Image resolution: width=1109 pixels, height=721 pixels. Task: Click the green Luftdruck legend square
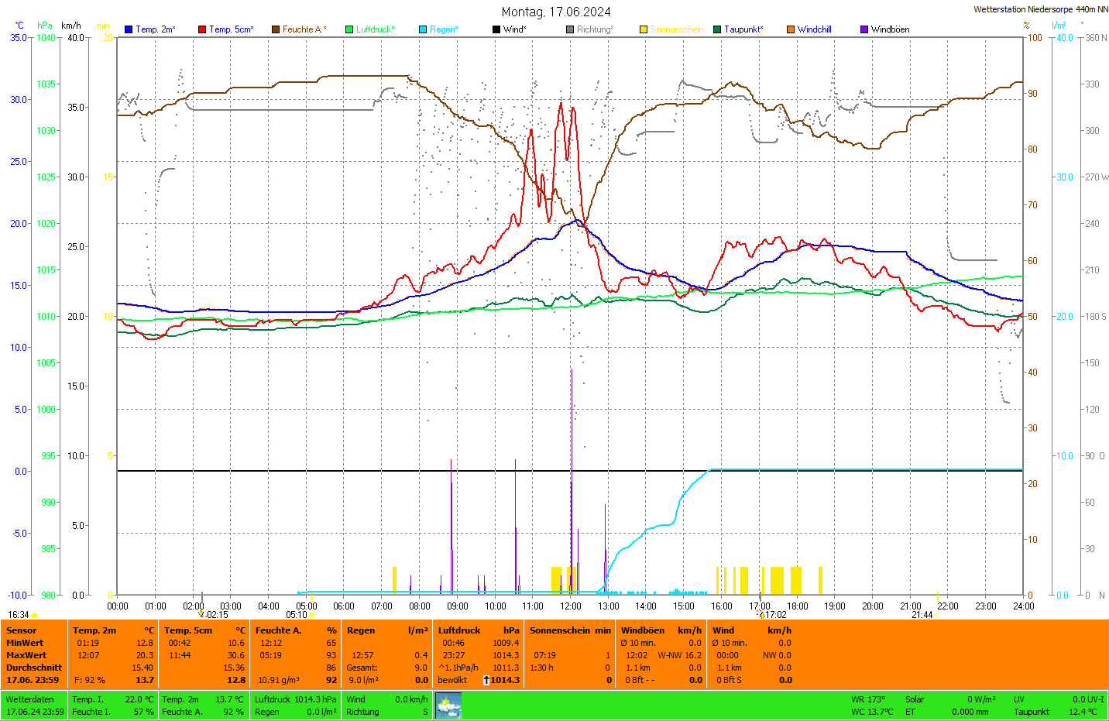(349, 29)
